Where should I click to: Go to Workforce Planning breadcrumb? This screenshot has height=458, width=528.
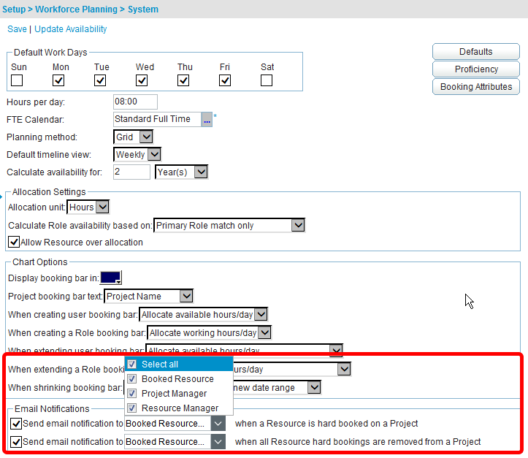tap(77, 9)
